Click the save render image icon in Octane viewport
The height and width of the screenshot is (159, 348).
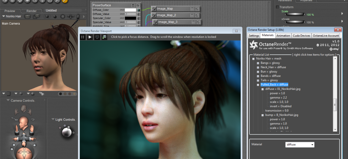click(x=104, y=37)
